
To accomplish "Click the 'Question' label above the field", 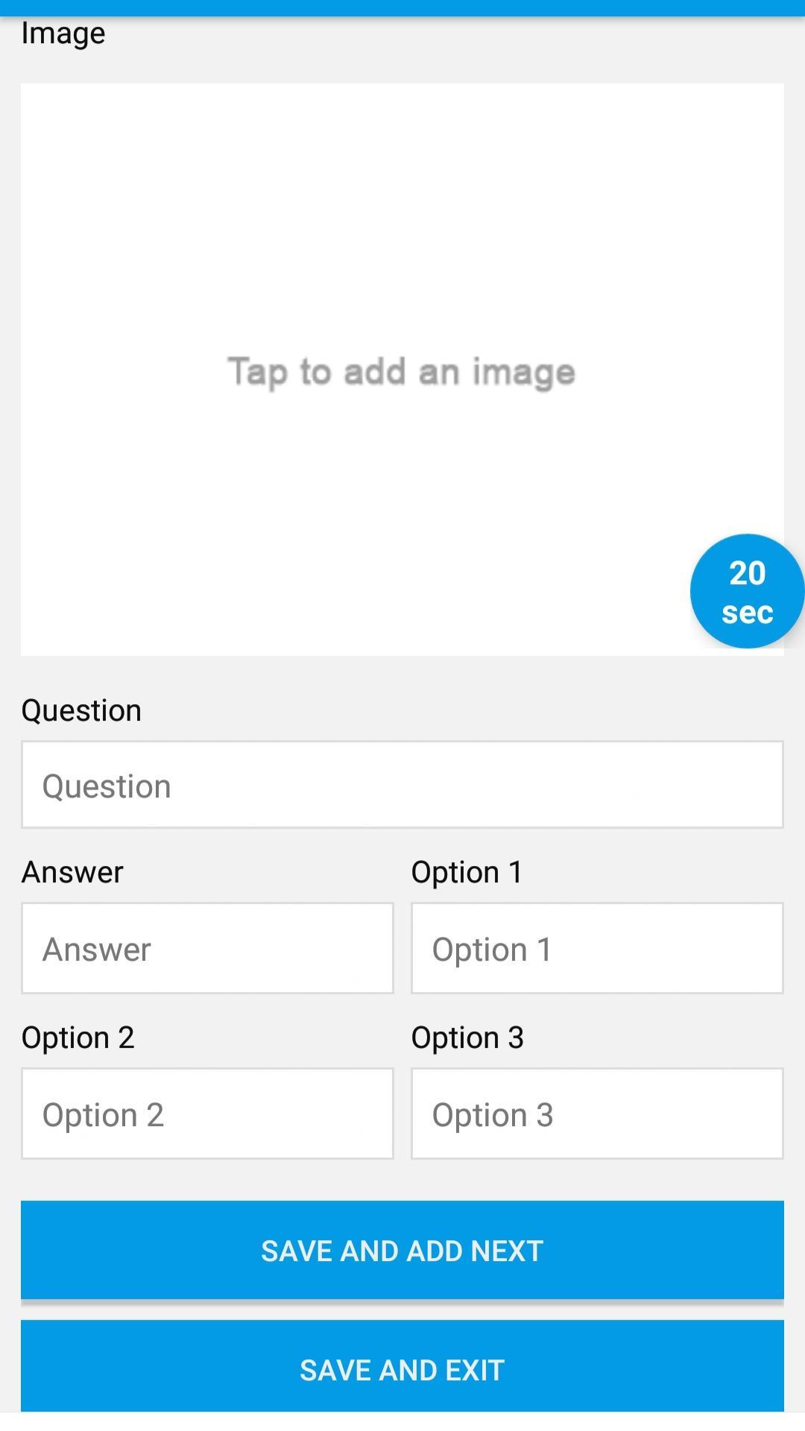I will [x=81, y=710].
